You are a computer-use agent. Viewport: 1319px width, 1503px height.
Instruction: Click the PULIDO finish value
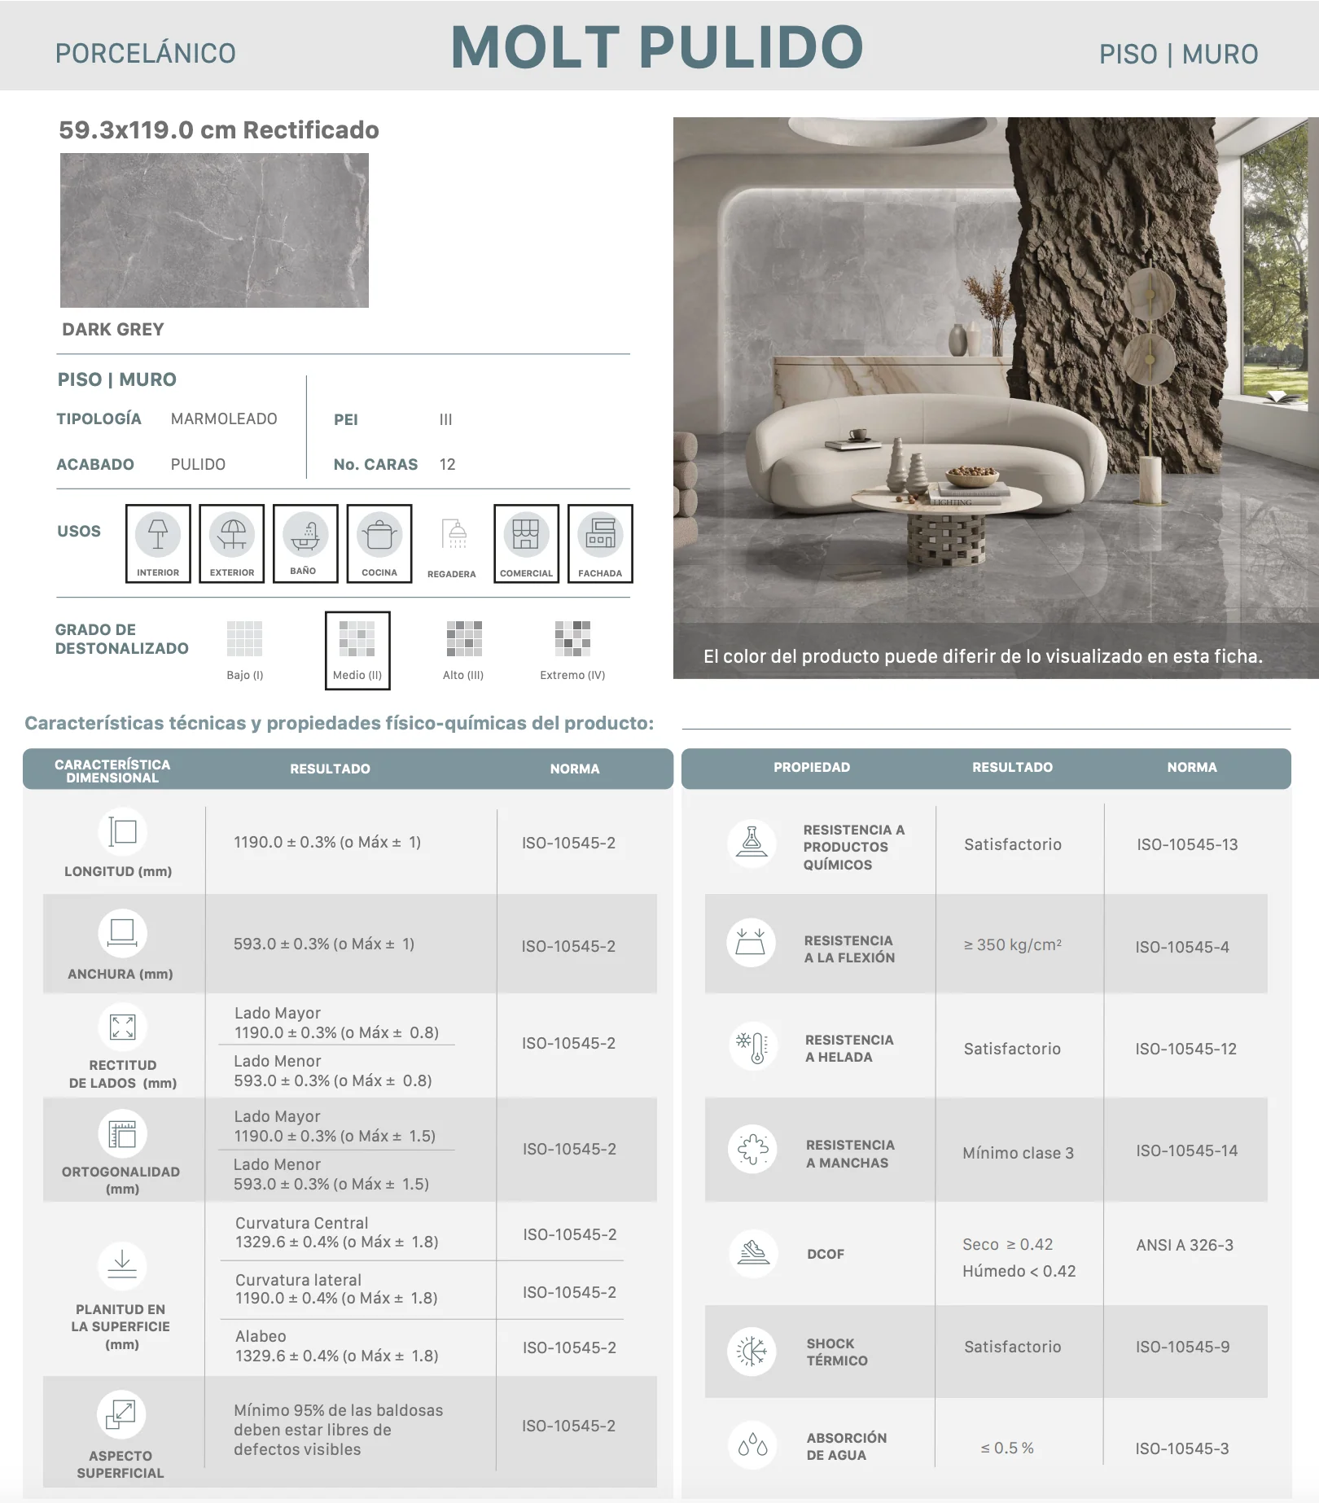pyautogui.click(x=198, y=464)
